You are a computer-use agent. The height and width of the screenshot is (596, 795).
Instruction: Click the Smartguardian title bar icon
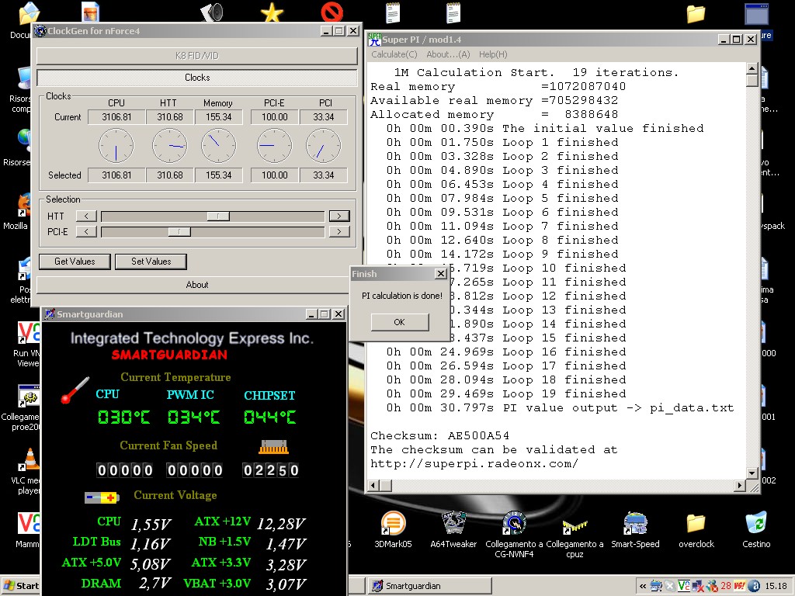click(x=50, y=314)
